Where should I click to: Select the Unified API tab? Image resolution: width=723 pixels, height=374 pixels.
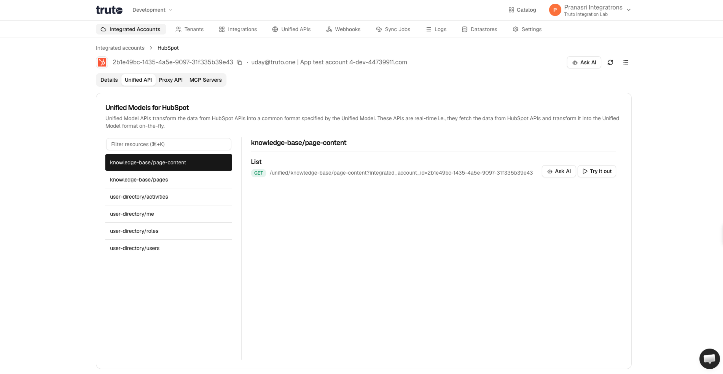(x=138, y=80)
